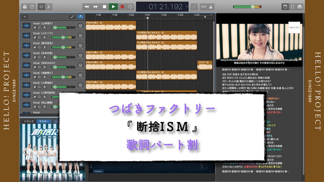Image resolution: width=324 pixels, height=182 pixels.
Task: Toggle the Smart Controls button
Action: [41, 7]
